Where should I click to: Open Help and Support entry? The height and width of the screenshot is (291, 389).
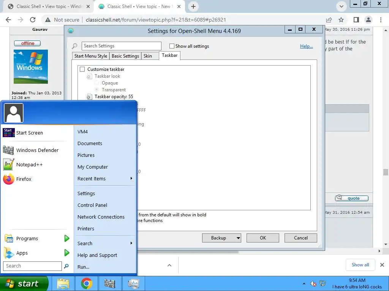(x=97, y=255)
